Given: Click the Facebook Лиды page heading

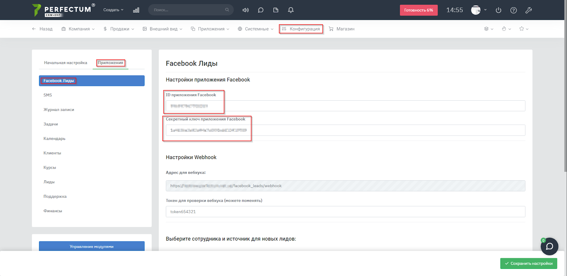Looking at the screenshot, I should 192,63.
